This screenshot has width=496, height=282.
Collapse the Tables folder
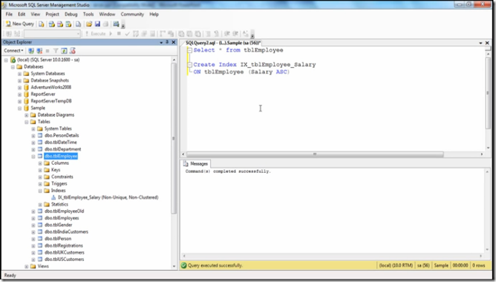[27, 122]
